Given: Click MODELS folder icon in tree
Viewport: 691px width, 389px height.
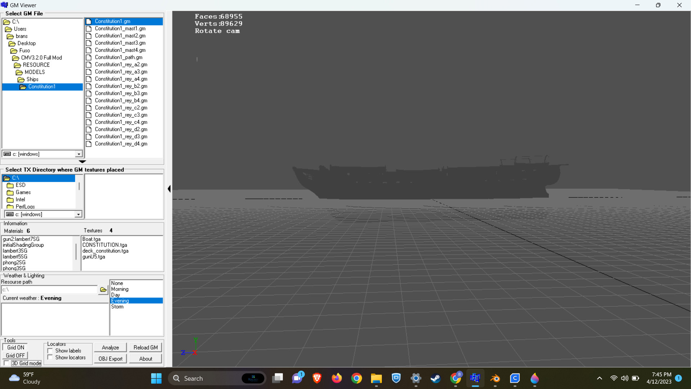Looking at the screenshot, I should tap(19, 72).
